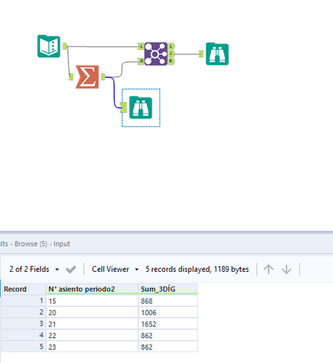Select cell with value 22
The height and width of the screenshot is (363, 333).
click(x=92, y=335)
